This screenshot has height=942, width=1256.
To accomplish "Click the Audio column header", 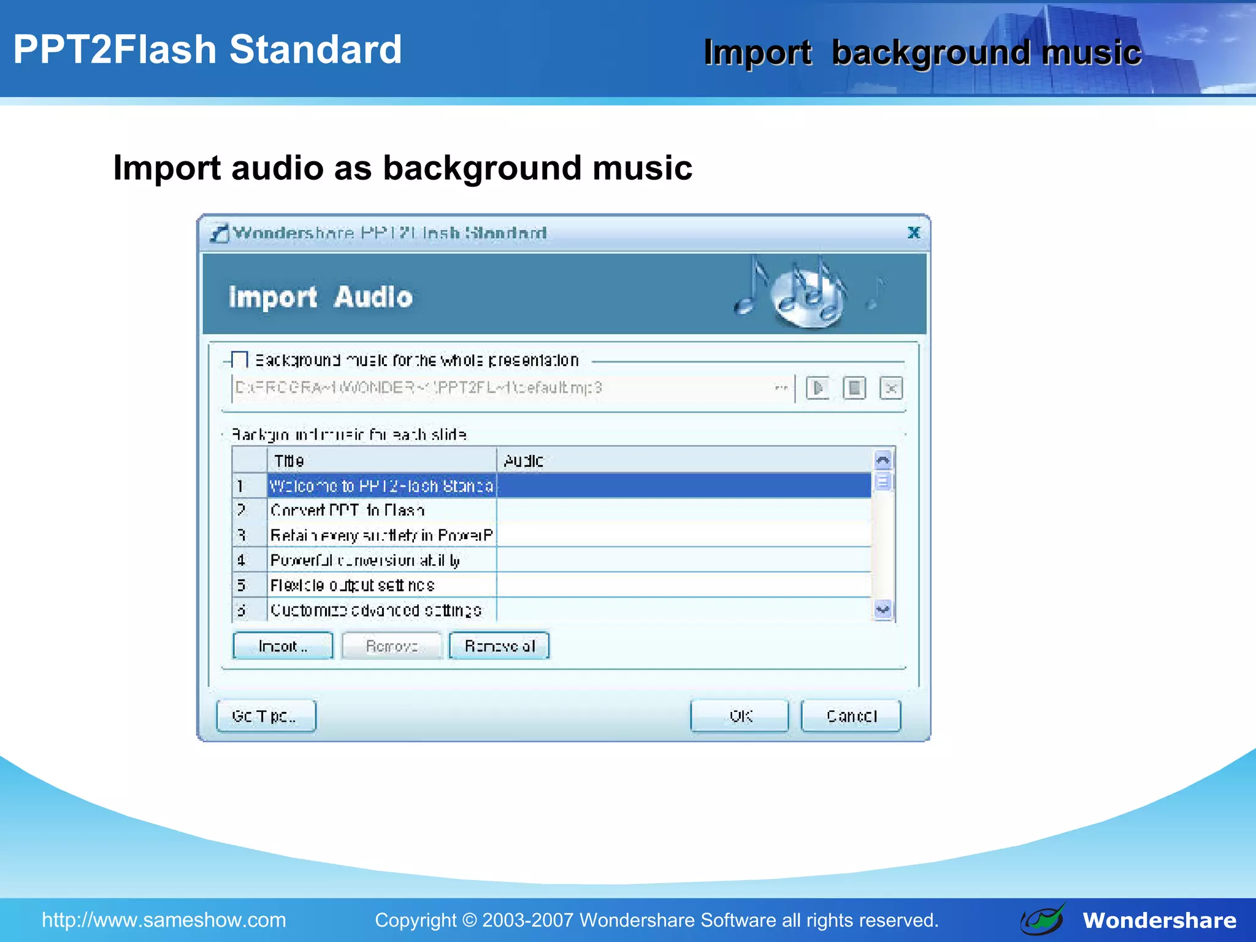I will (x=684, y=460).
